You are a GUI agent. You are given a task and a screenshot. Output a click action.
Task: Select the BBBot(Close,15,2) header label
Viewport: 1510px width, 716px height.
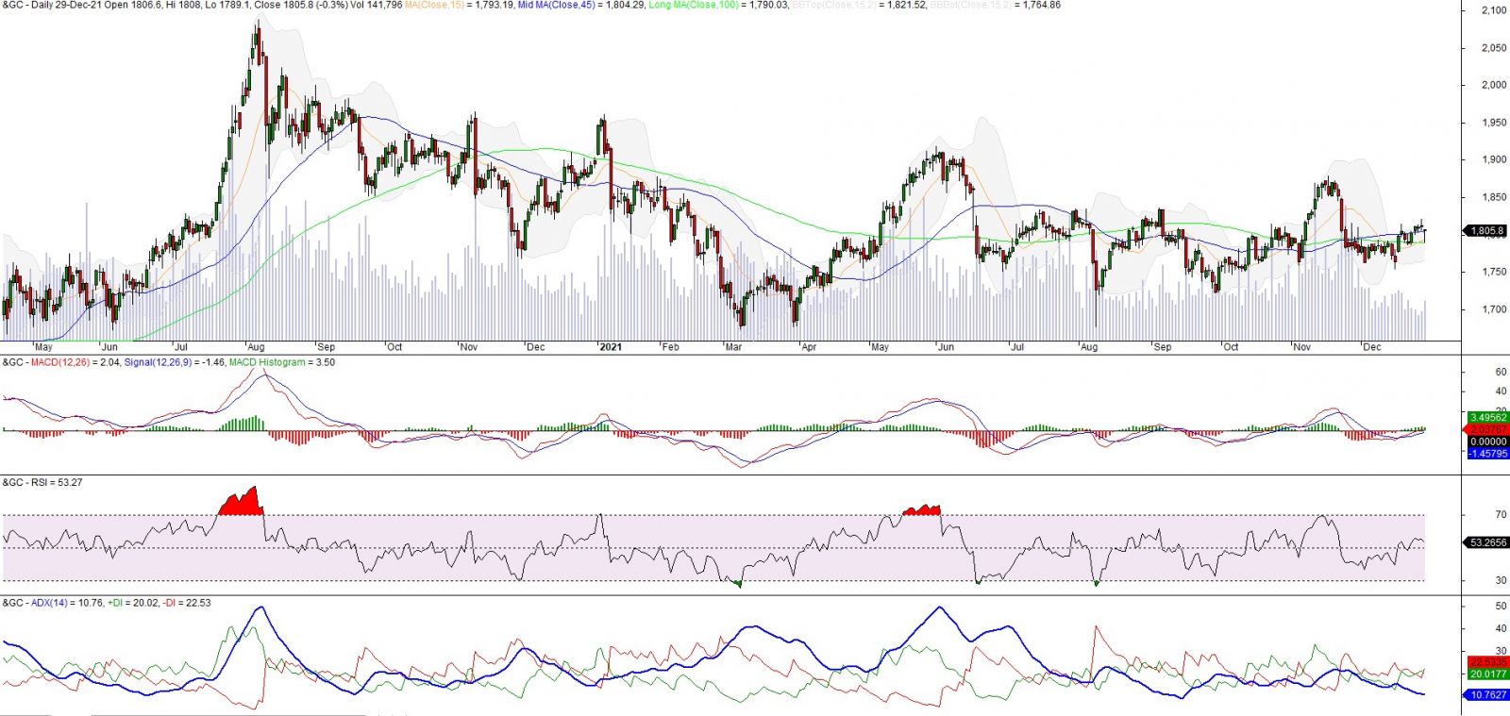(x=972, y=5)
